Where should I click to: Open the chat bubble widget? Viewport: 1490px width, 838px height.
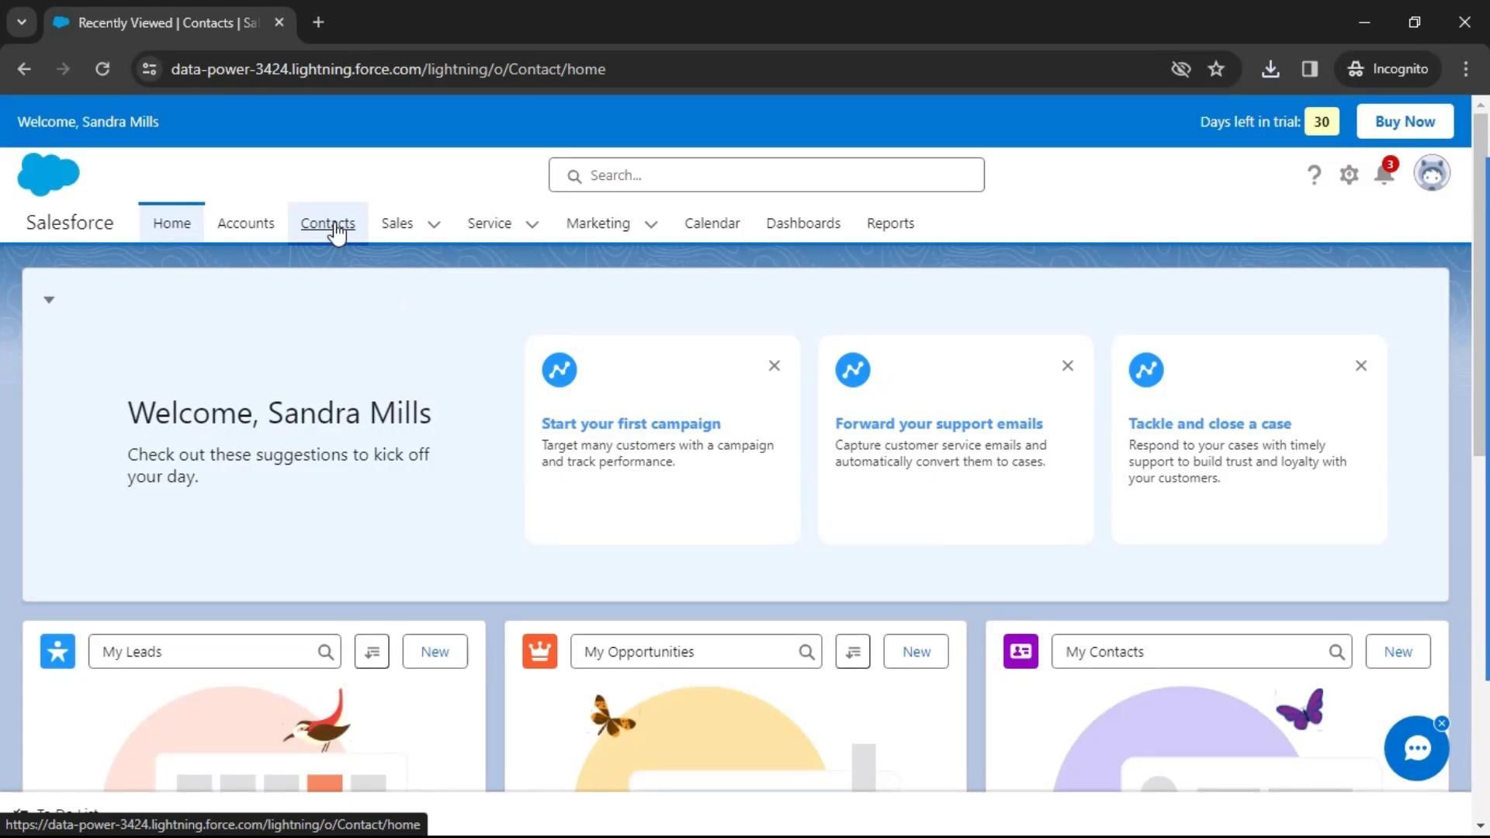(x=1416, y=749)
